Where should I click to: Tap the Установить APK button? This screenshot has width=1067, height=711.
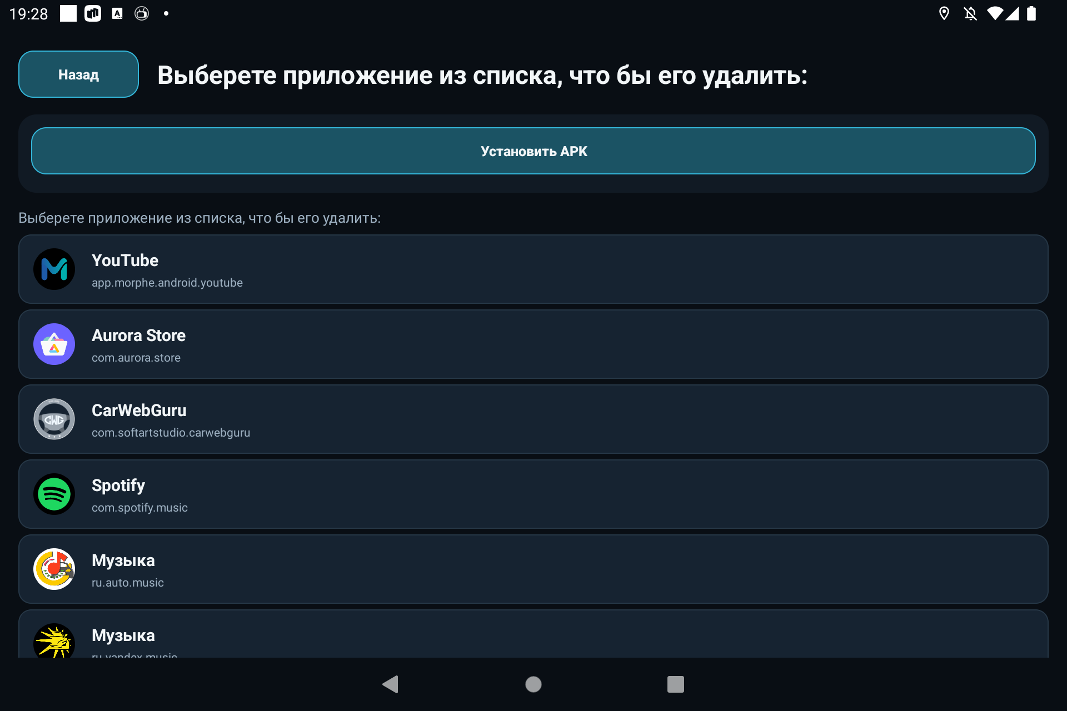tap(533, 151)
